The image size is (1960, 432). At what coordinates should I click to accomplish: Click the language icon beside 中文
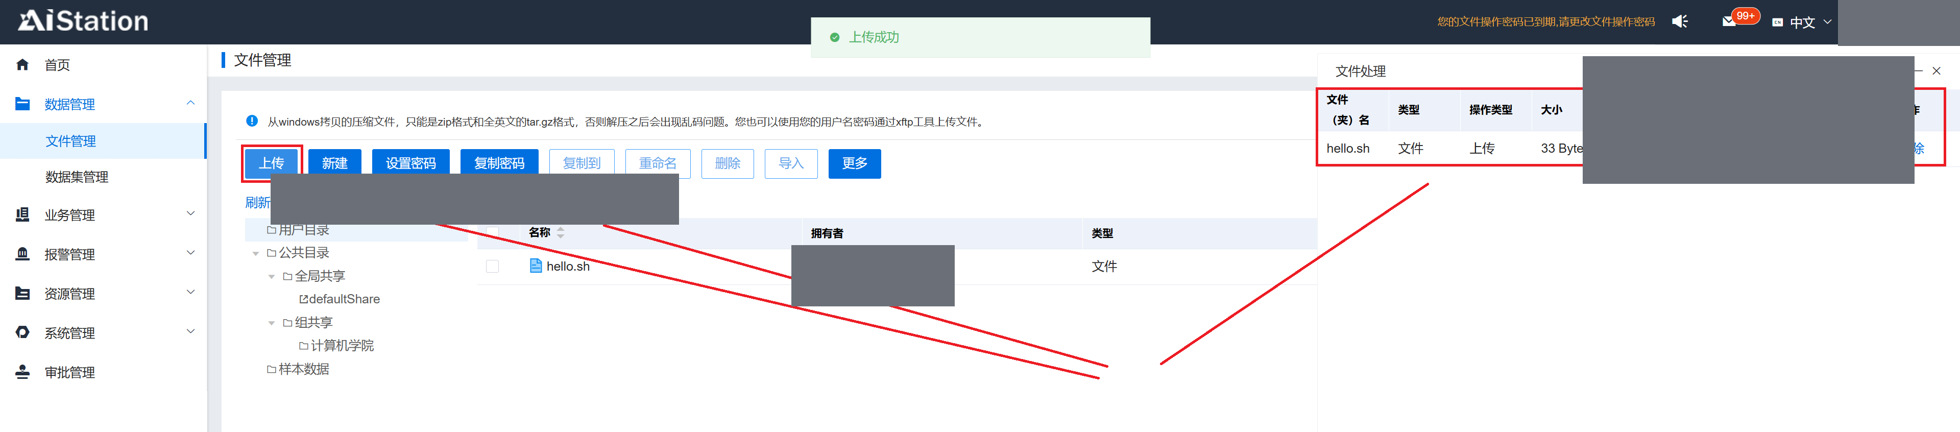tap(1777, 23)
